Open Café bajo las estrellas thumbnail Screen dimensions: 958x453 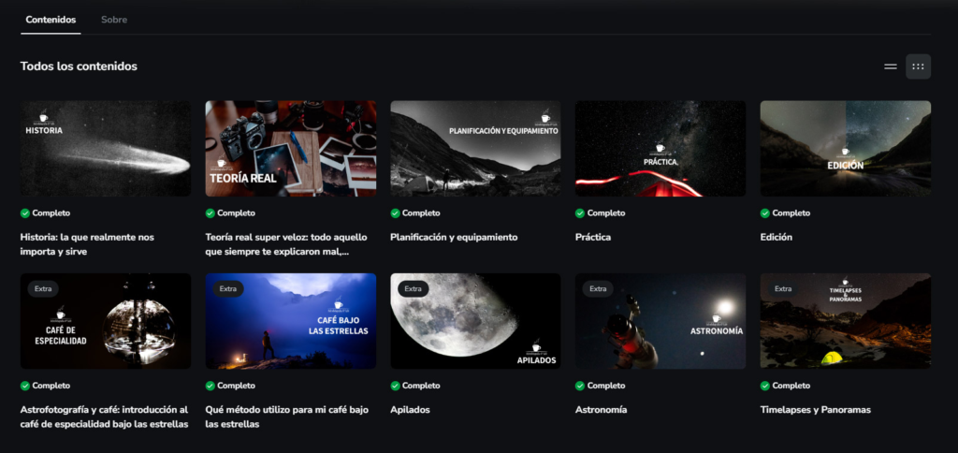click(291, 321)
